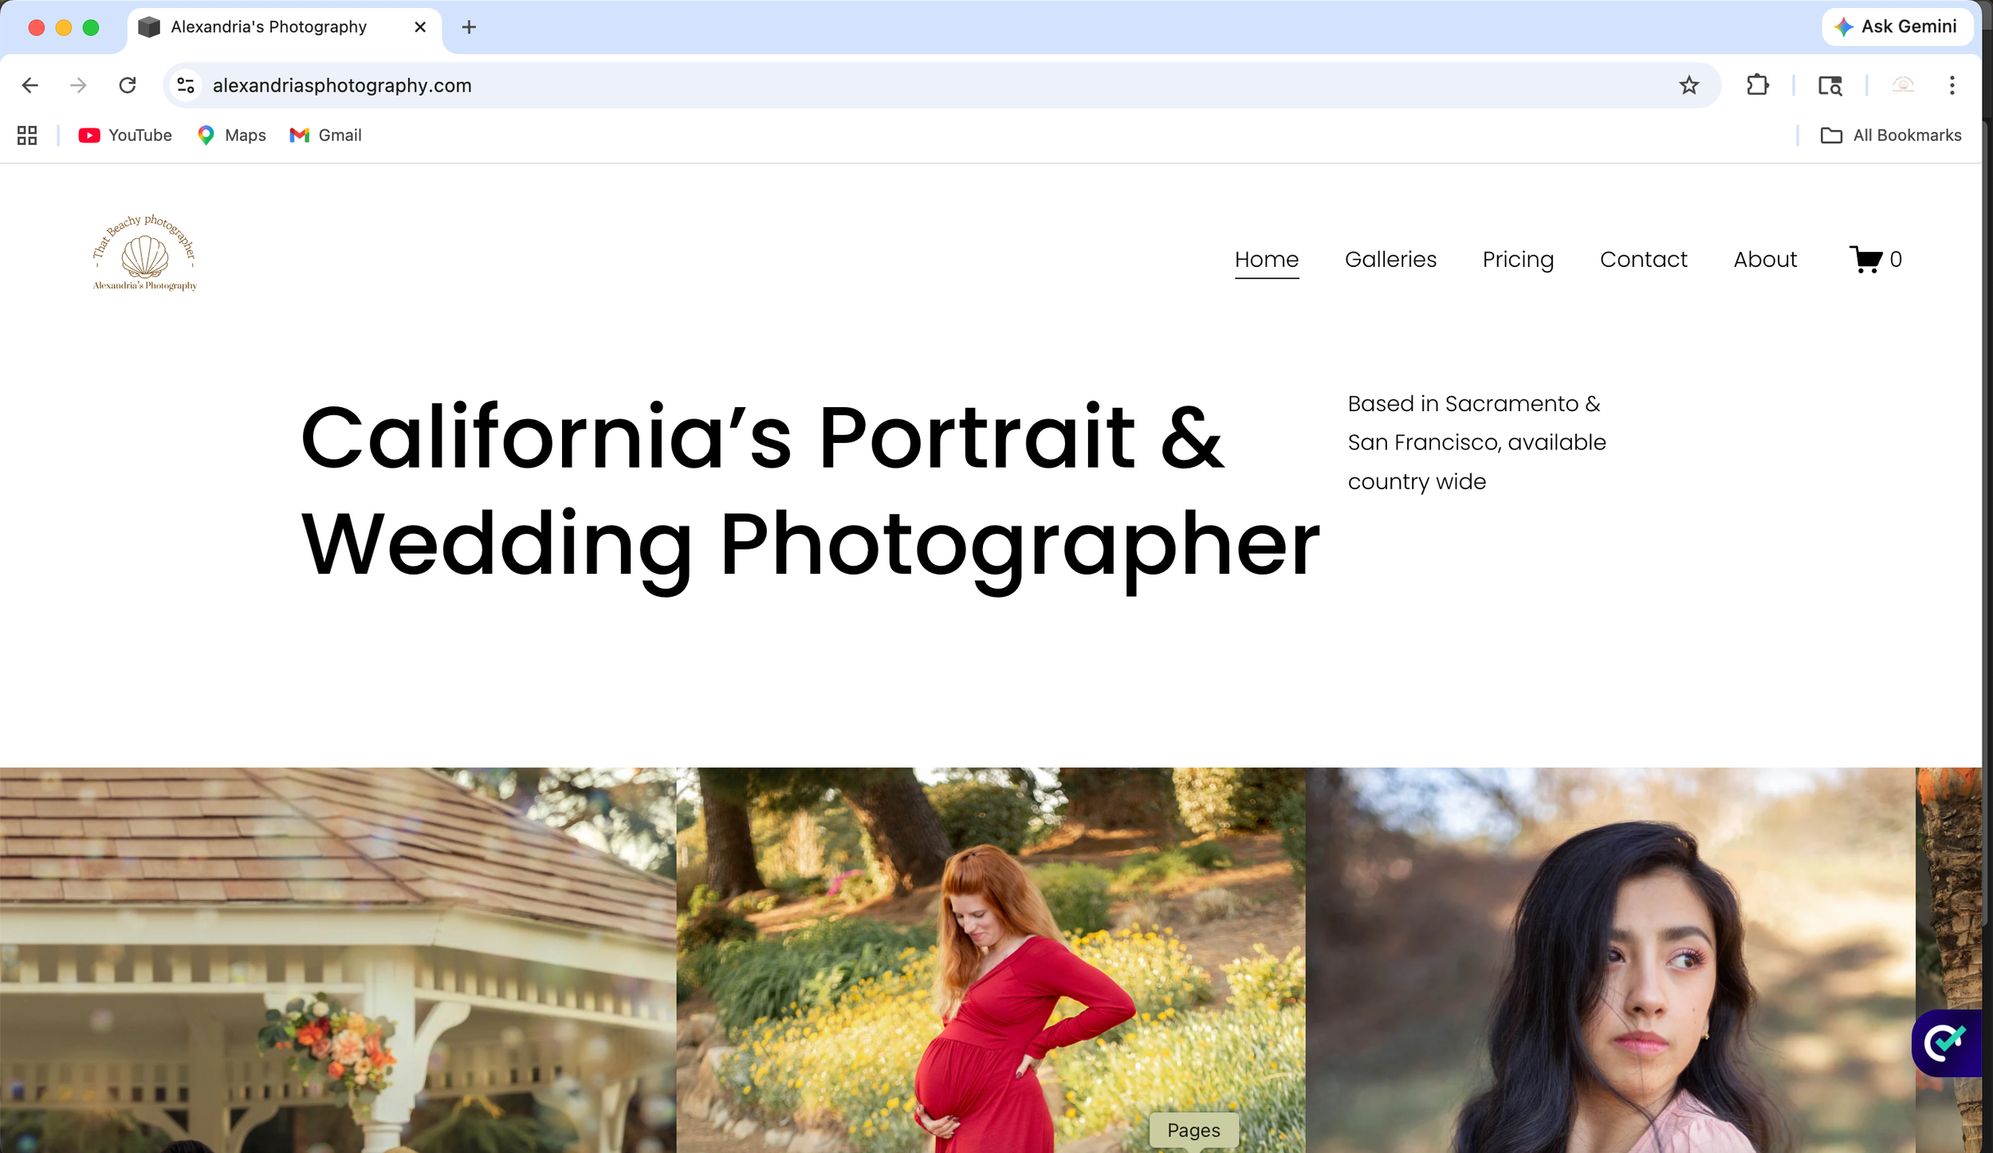Open the About nav item
The image size is (1993, 1153).
tap(1765, 260)
